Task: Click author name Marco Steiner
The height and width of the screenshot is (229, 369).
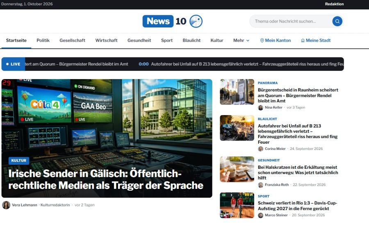Action: 276,215
